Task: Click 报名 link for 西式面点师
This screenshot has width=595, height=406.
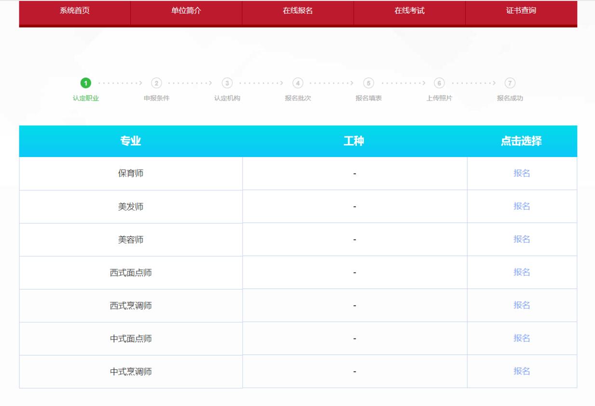Action: point(522,272)
